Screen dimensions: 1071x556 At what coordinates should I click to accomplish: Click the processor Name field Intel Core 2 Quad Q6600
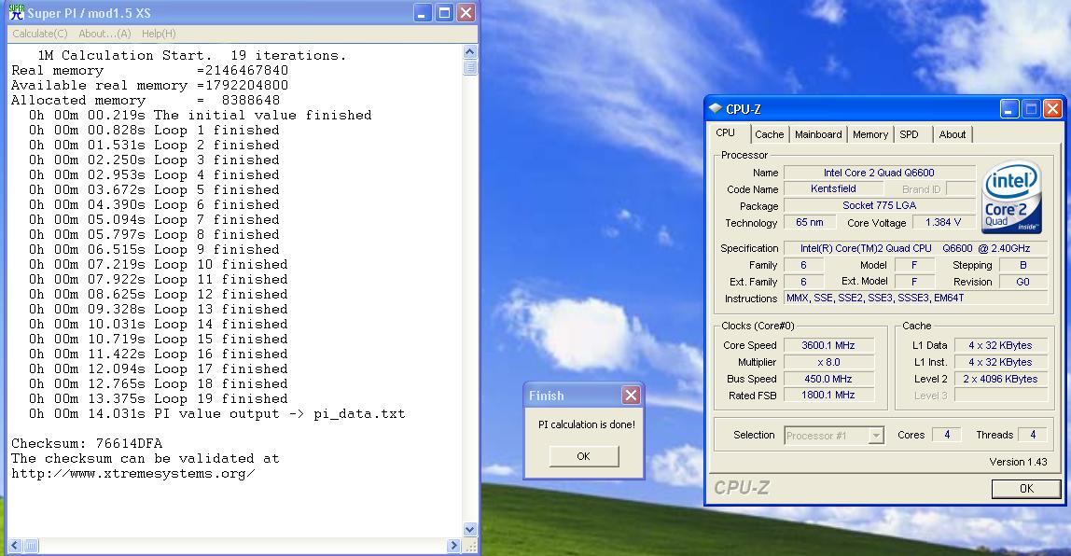click(x=879, y=173)
